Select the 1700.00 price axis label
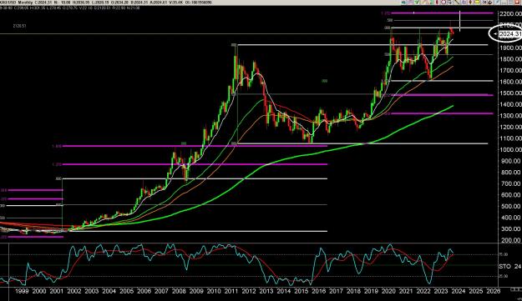Image resolution: width=522 pixels, height=301 pixels. click(510, 70)
